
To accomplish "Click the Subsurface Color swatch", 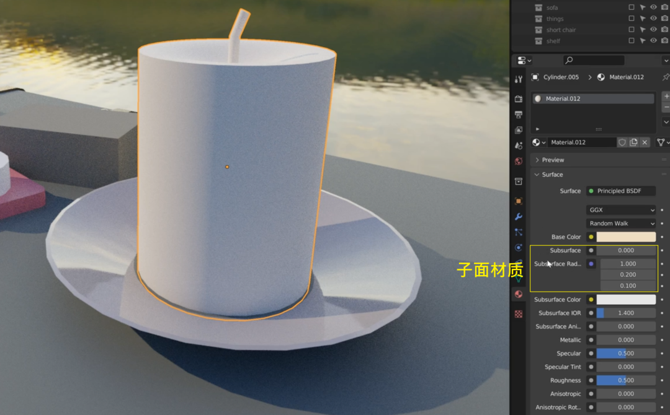I will (x=626, y=299).
